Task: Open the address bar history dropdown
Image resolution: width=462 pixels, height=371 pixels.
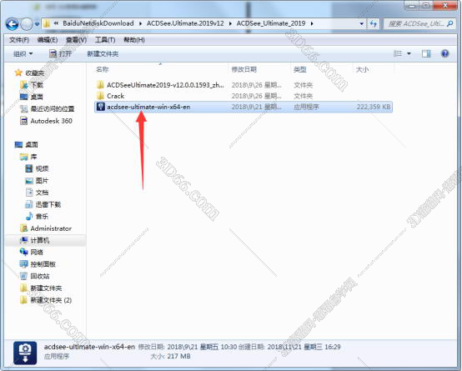Action: [x=362, y=23]
